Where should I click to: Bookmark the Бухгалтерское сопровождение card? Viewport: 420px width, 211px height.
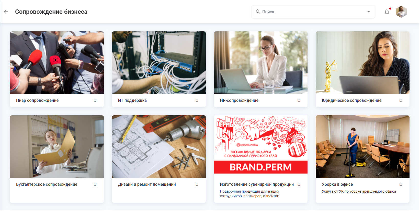point(95,184)
